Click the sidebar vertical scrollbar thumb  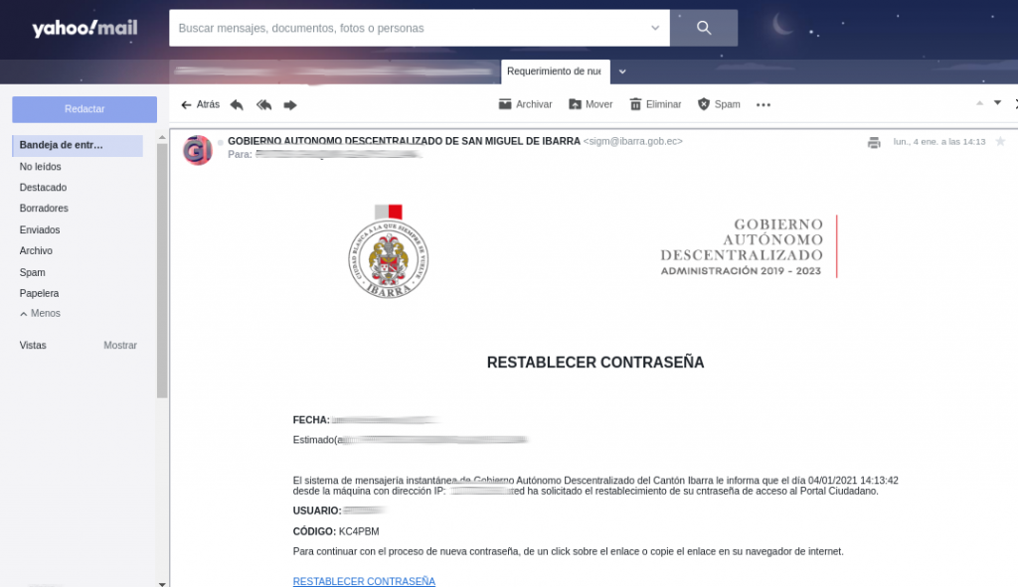pos(162,270)
